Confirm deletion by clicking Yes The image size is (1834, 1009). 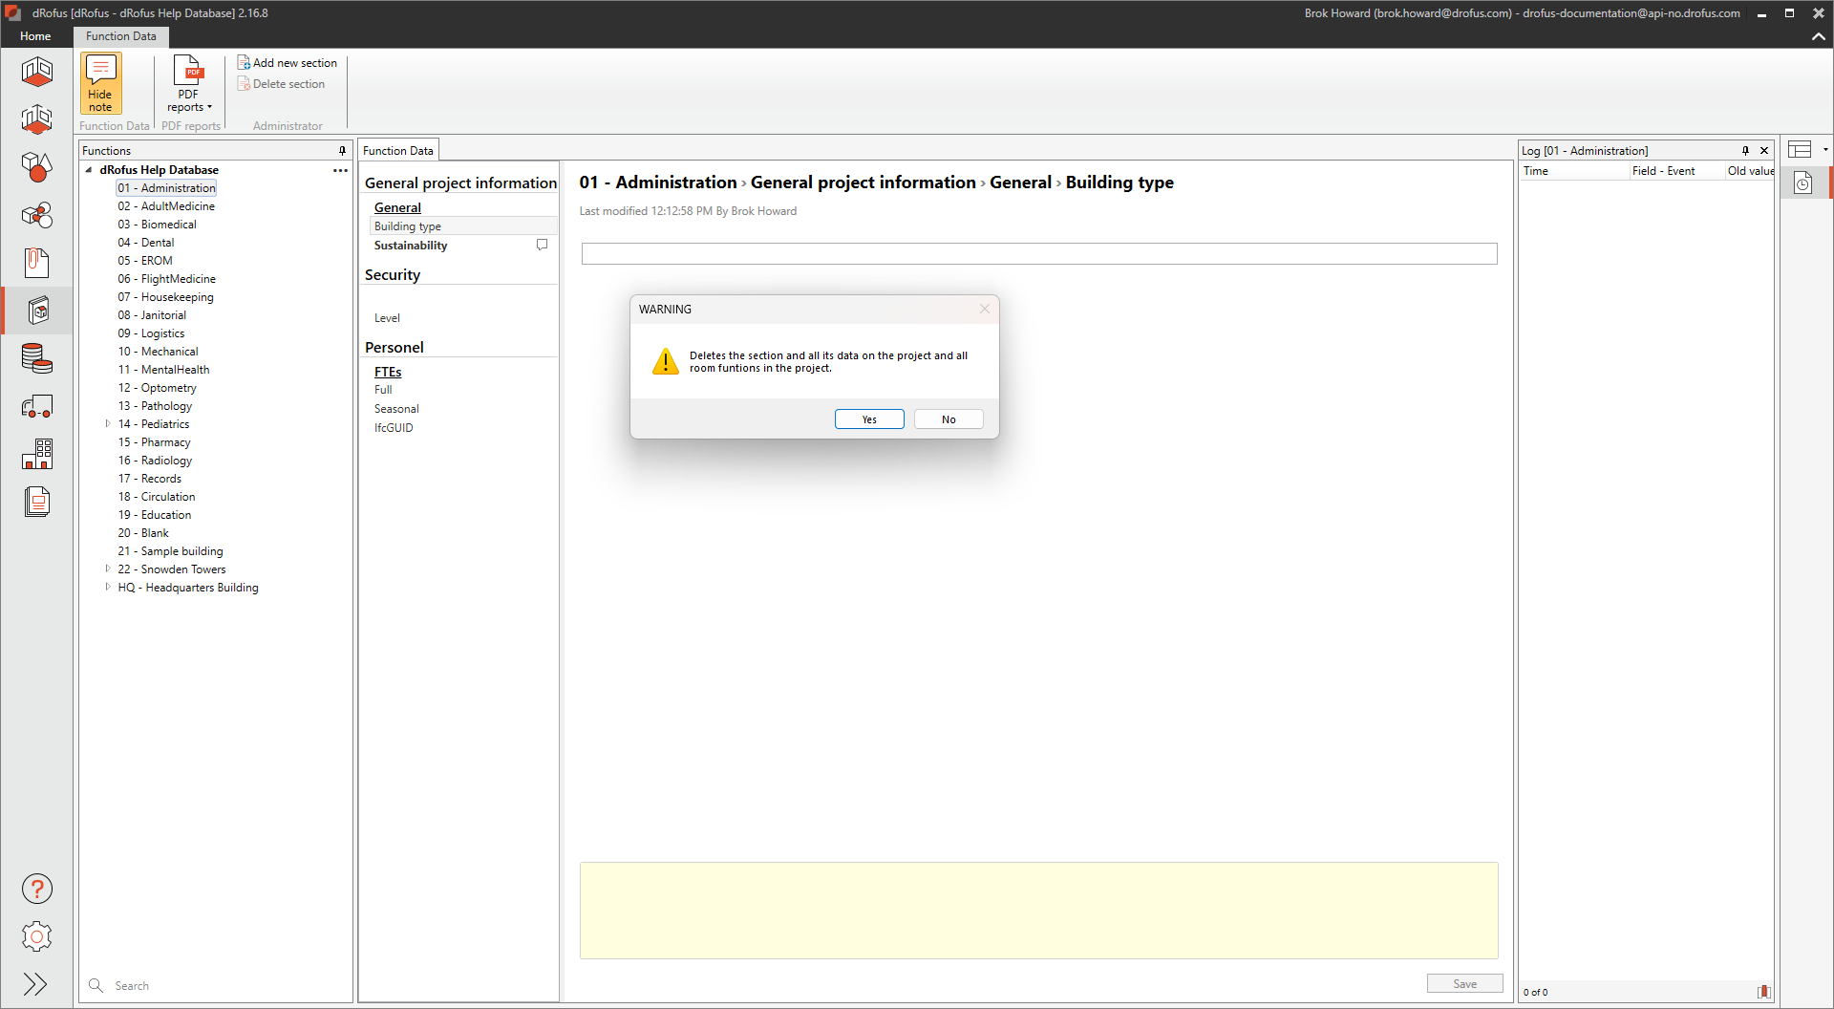tap(868, 419)
